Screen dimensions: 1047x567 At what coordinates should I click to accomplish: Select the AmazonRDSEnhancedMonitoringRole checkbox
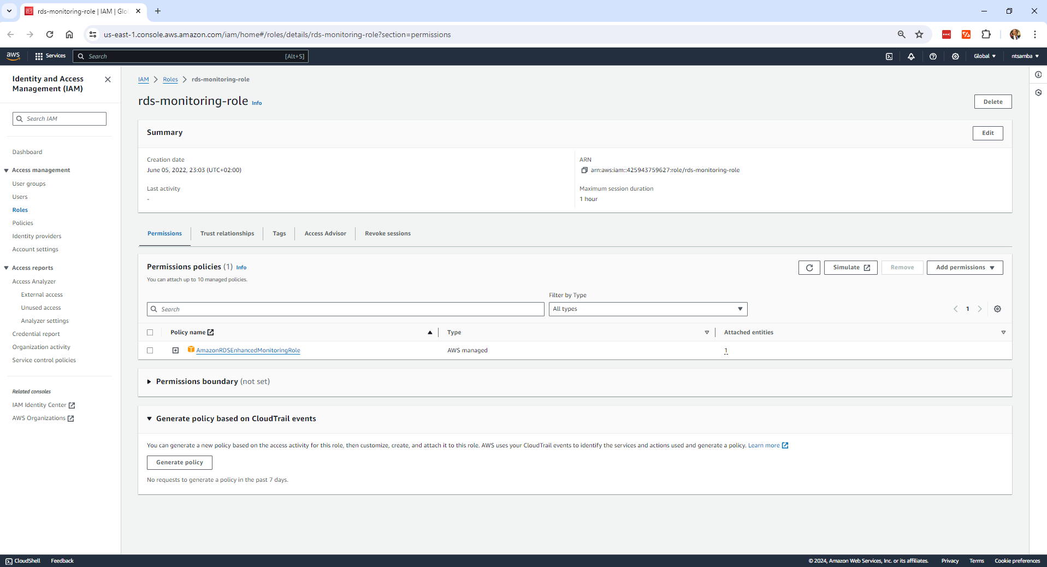tap(150, 351)
